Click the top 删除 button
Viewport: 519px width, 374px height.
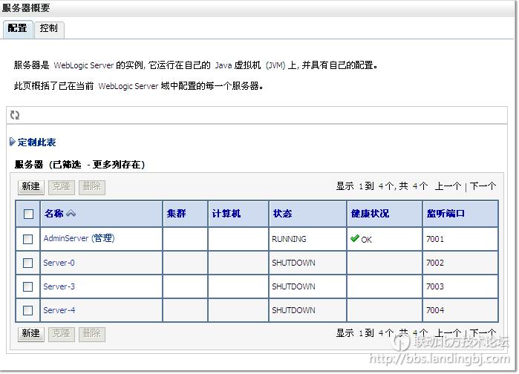click(x=92, y=187)
